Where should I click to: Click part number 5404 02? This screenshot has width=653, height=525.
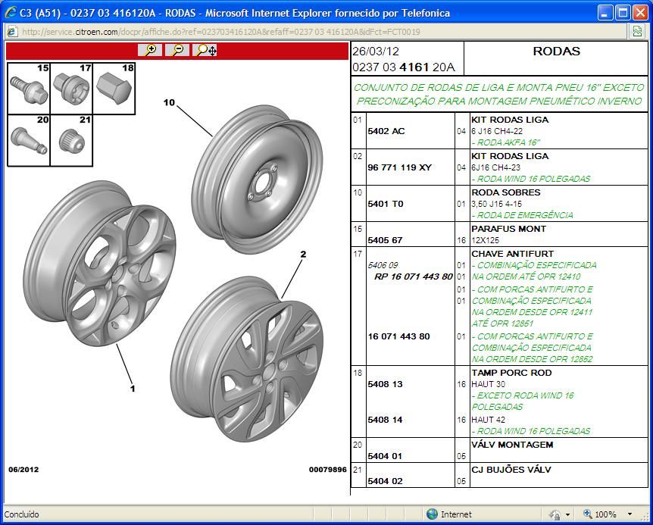tap(385, 481)
